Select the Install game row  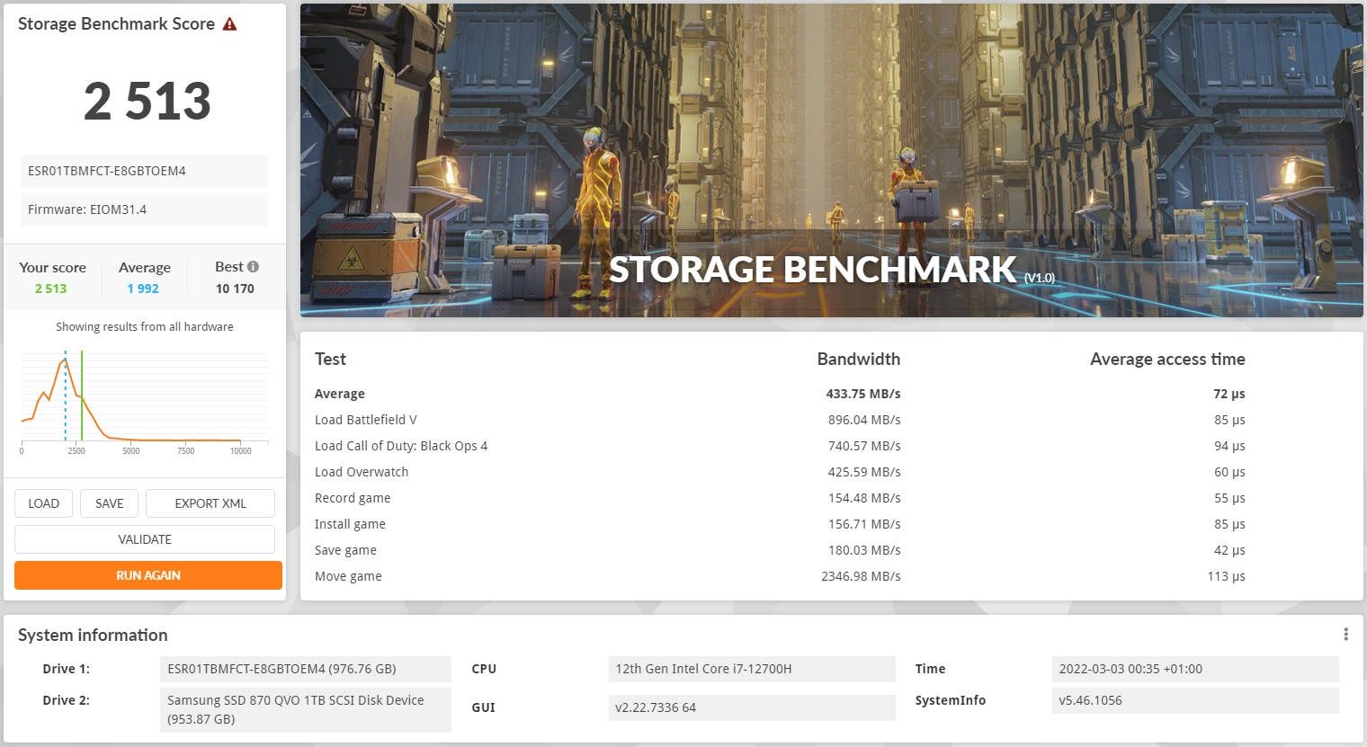tap(780, 524)
